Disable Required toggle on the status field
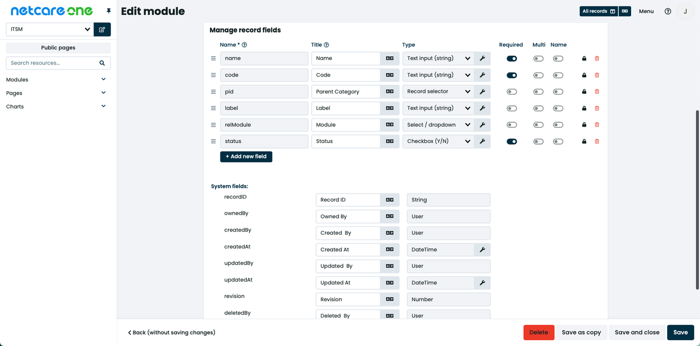The image size is (700, 346). click(512, 141)
